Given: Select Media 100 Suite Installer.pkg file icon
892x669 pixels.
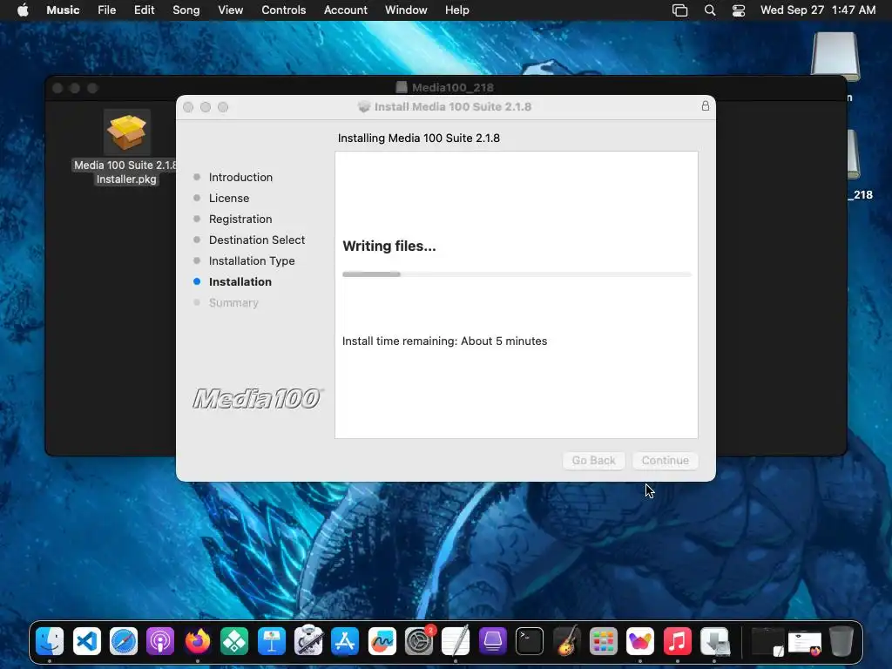Looking at the screenshot, I should (127, 132).
